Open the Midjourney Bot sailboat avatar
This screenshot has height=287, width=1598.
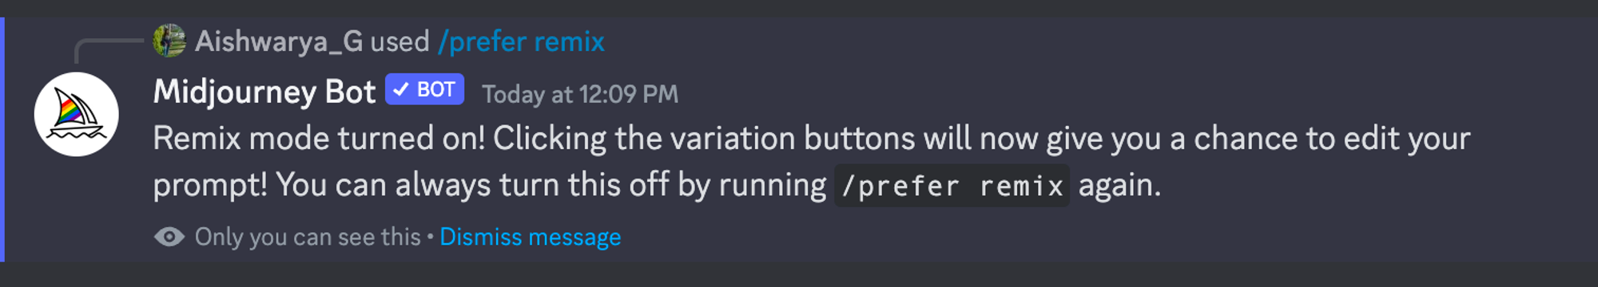pyautogui.click(x=76, y=114)
